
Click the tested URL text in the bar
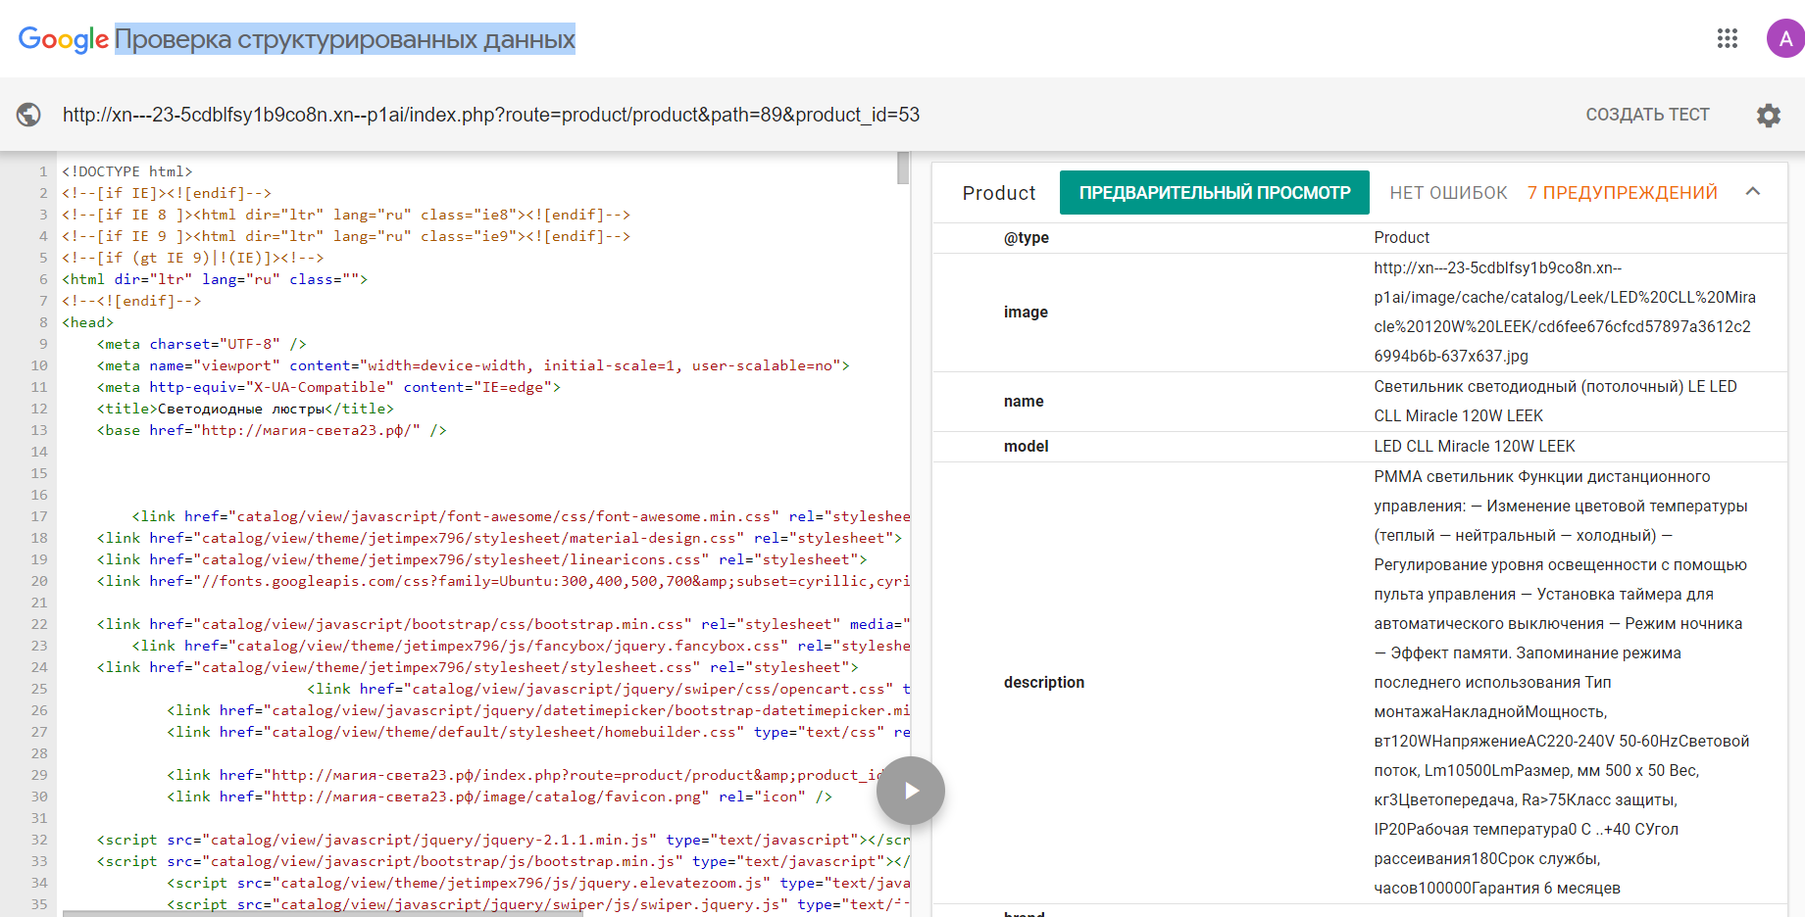pos(491,115)
